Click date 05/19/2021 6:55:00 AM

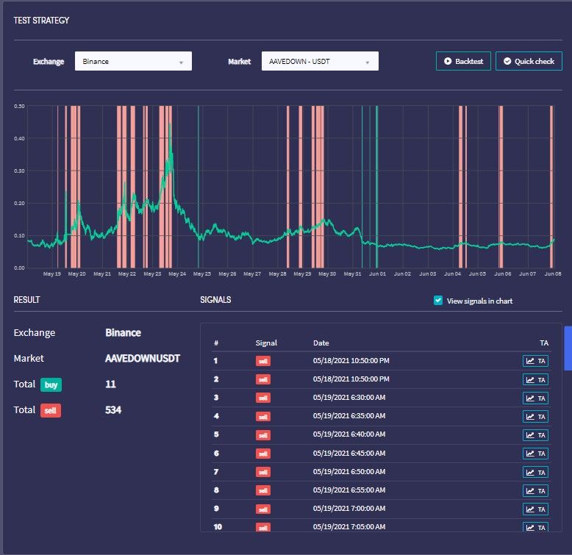348,490
